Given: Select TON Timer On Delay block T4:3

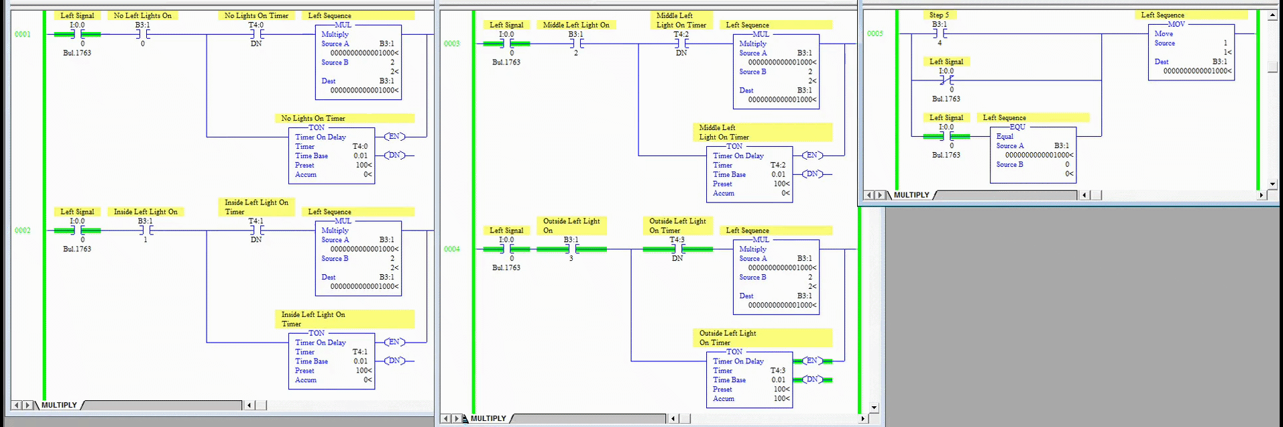Looking at the screenshot, I should [x=750, y=380].
